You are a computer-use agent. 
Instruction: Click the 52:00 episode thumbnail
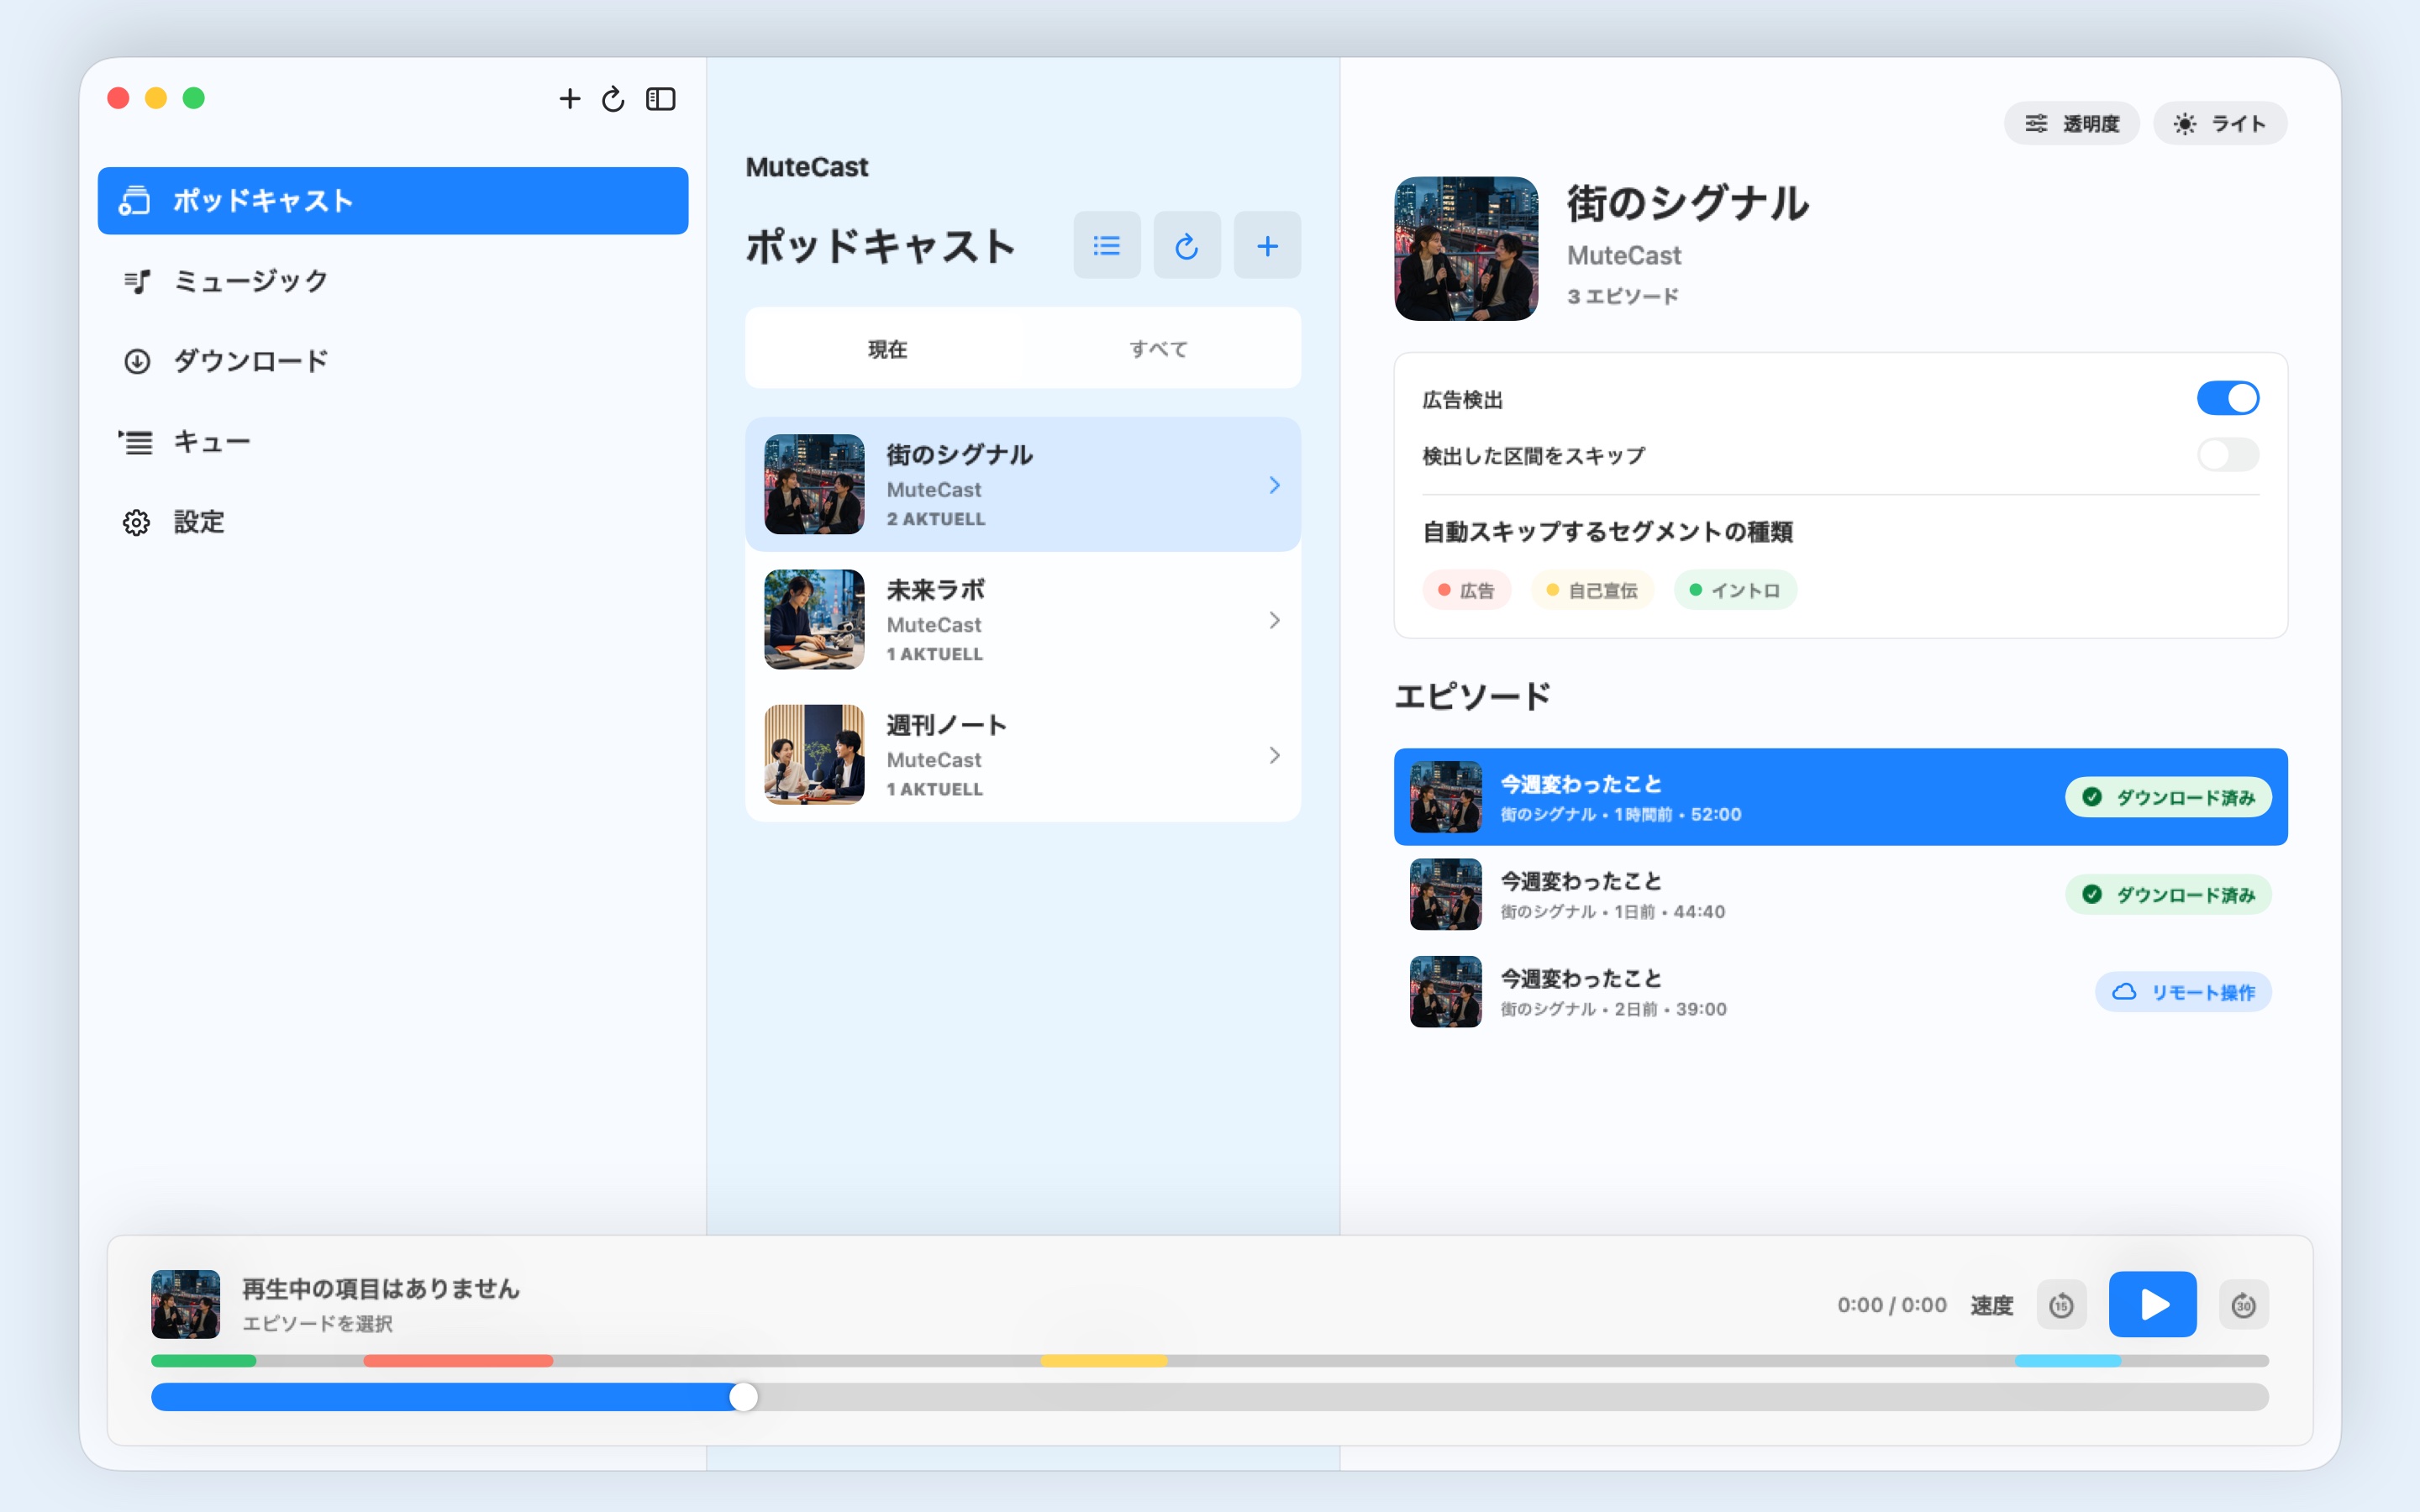[1445, 797]
